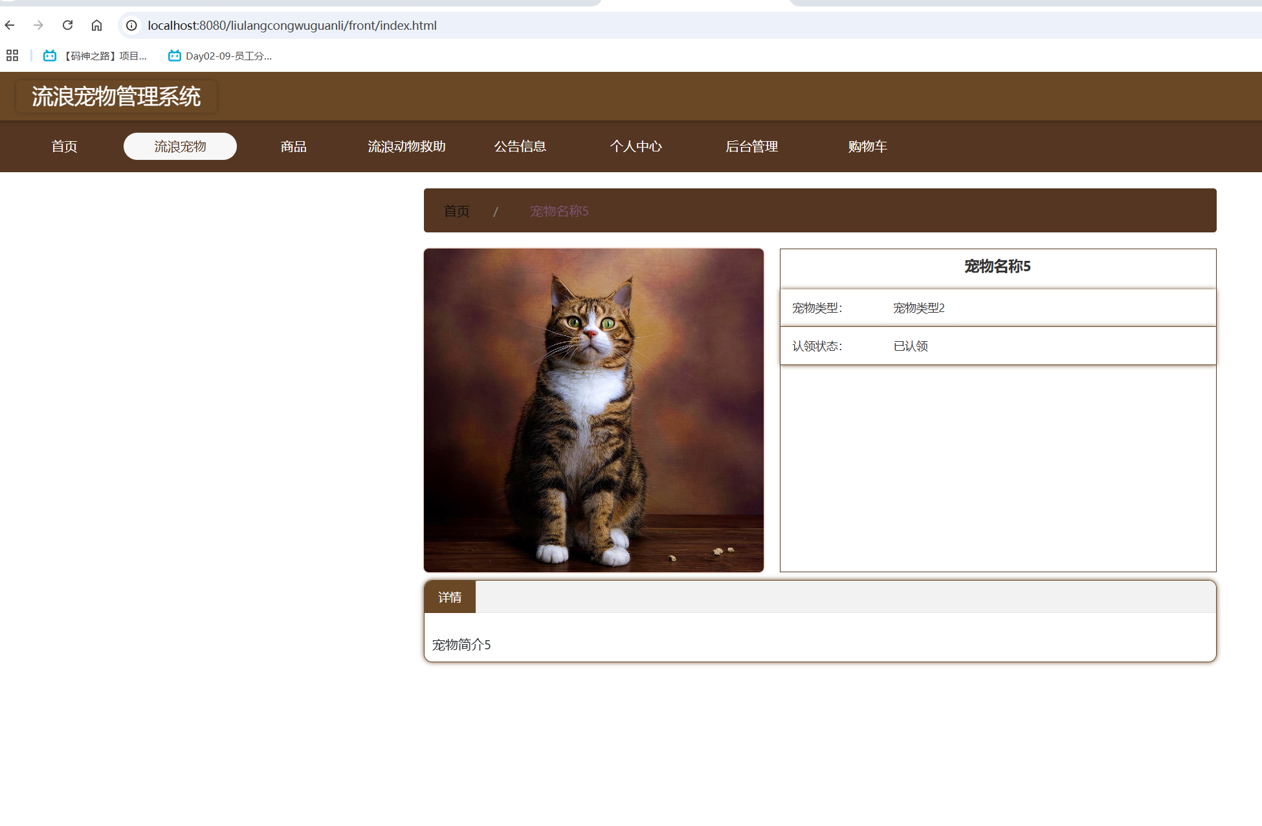This screenshot has width=1262, height=826.
Task: Click the cat photo thumbnail
Action: pos(593,410)
